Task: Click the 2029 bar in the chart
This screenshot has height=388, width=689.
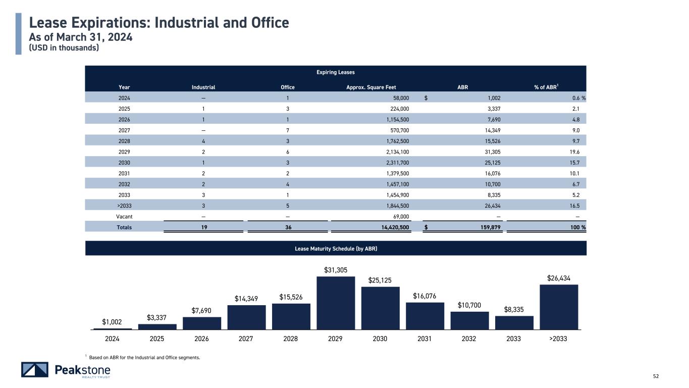Action: (336, 303)
